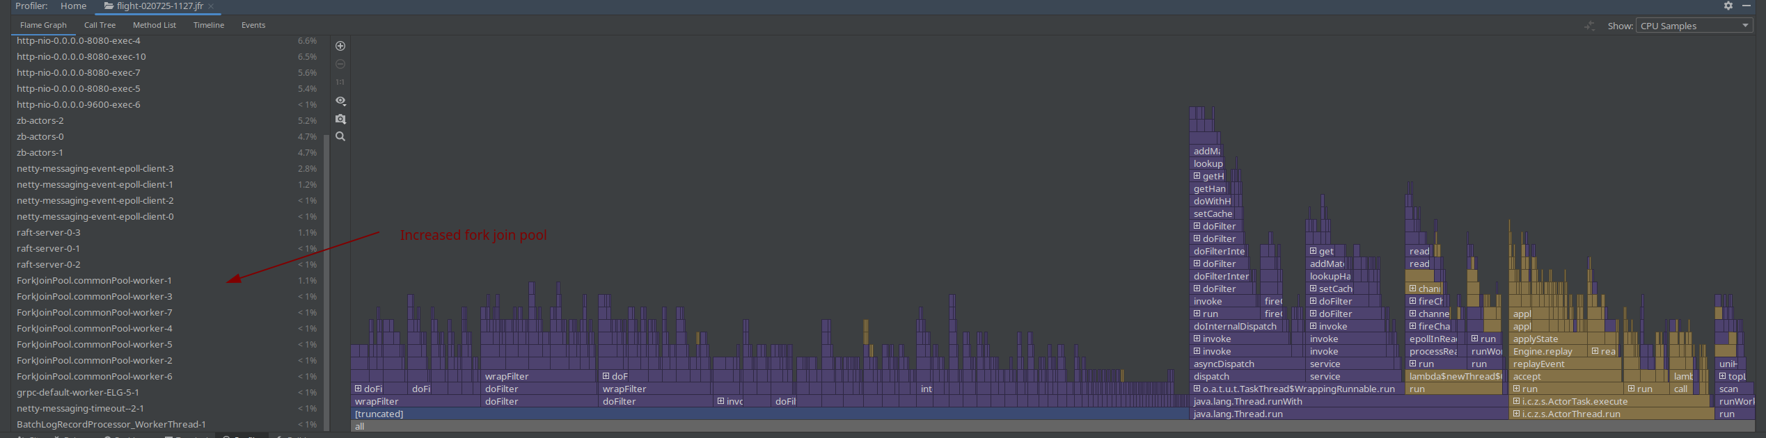Select netty-messaging-event-epoll-client-3 thread

point(167,168)
